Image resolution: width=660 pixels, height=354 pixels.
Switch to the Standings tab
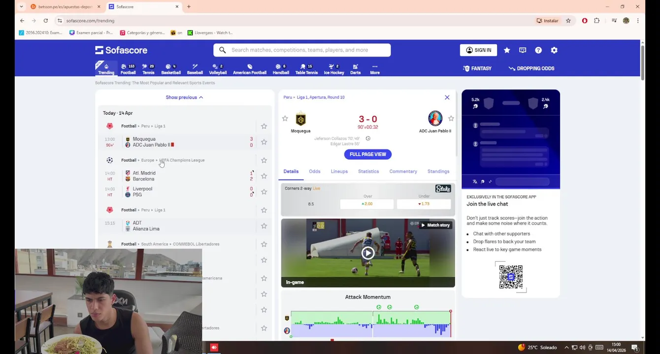tap(438, 172)
